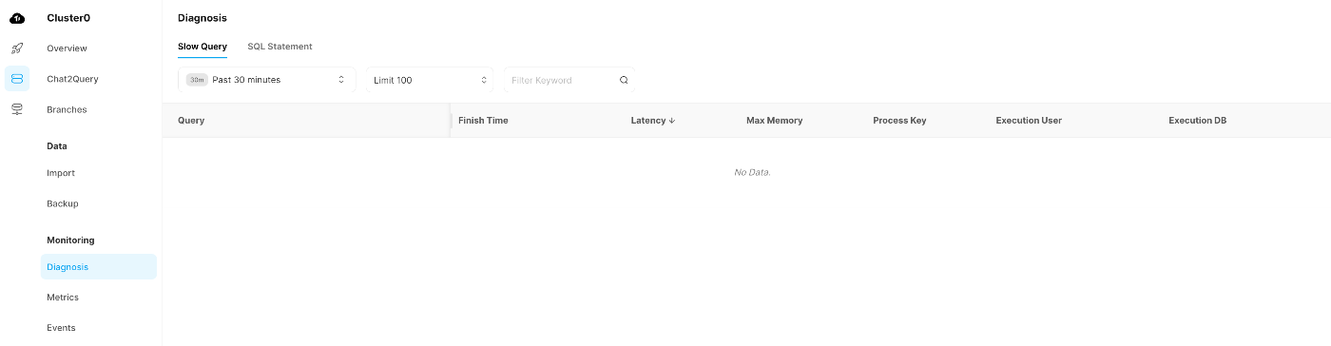Sort by Latency arrow icon
The height and width of the screenshot is (346, 1331).
click(672, 121)
